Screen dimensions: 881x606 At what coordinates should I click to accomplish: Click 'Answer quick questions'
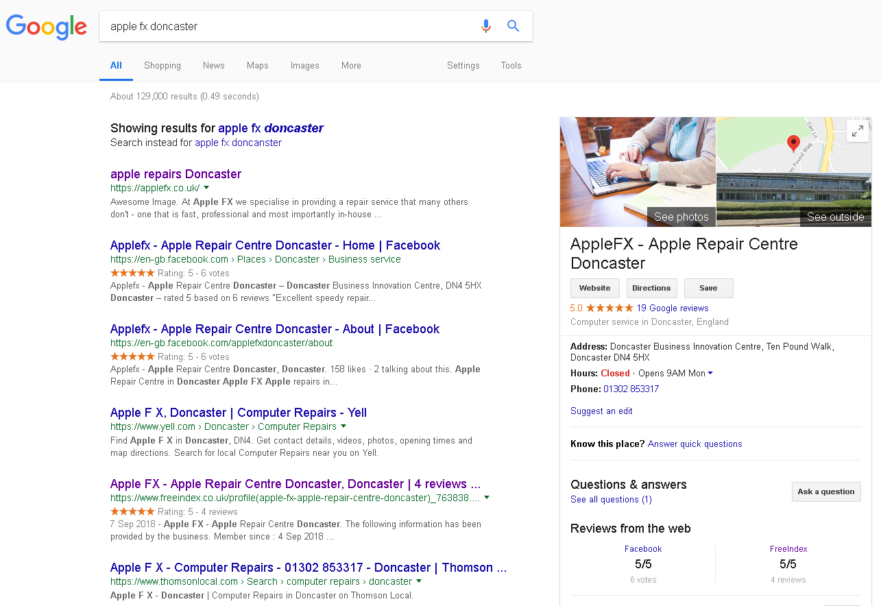(x=695, y=444)
